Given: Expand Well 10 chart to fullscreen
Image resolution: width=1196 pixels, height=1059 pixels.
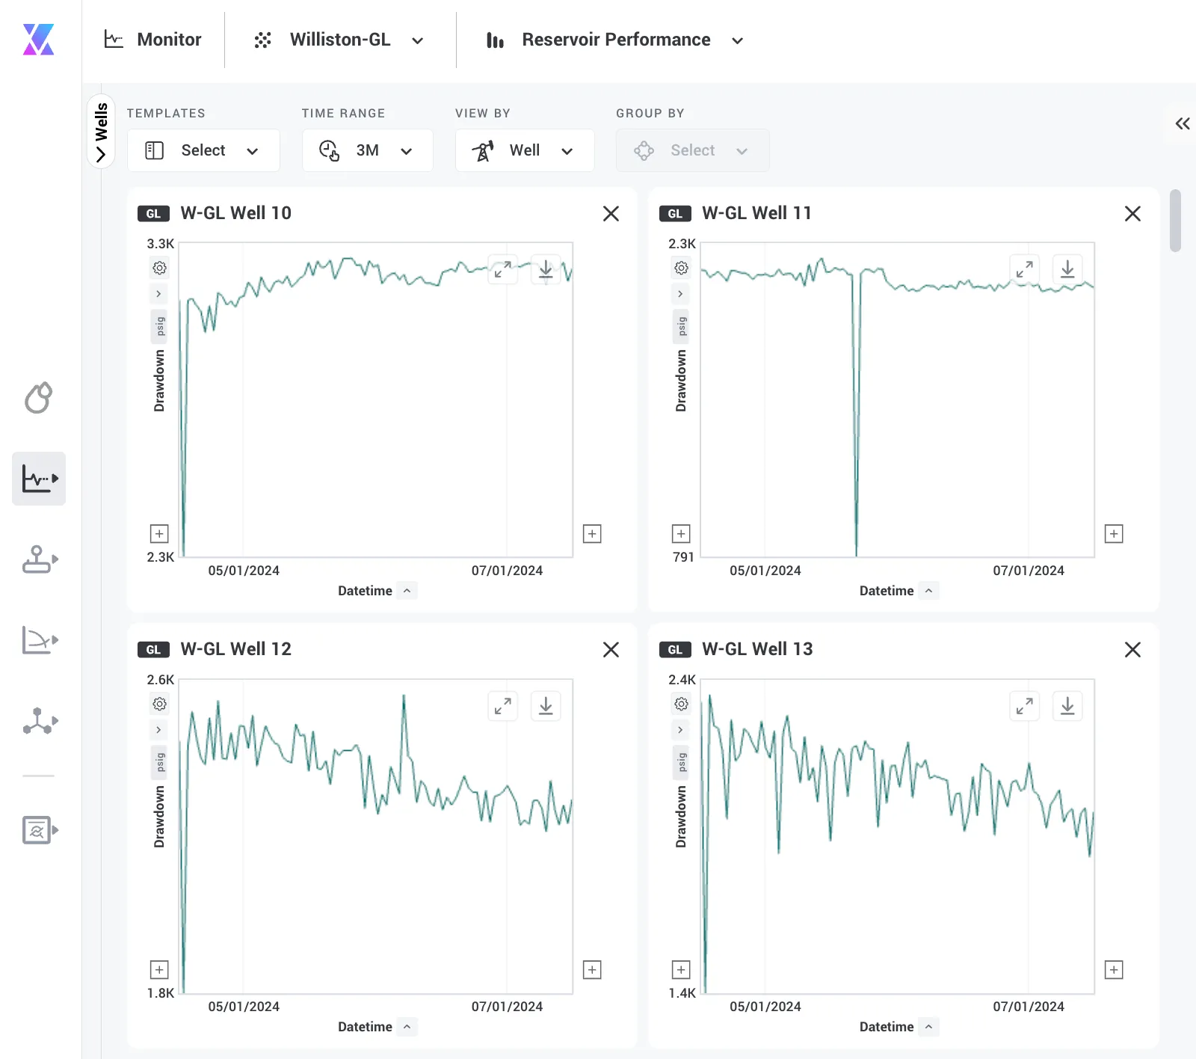Looking at the screenshot, I should [503, 269].
